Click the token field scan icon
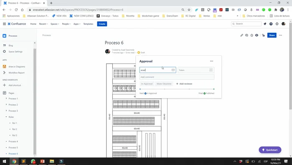This screenshot has height=165, width=292. pos(211,70)
